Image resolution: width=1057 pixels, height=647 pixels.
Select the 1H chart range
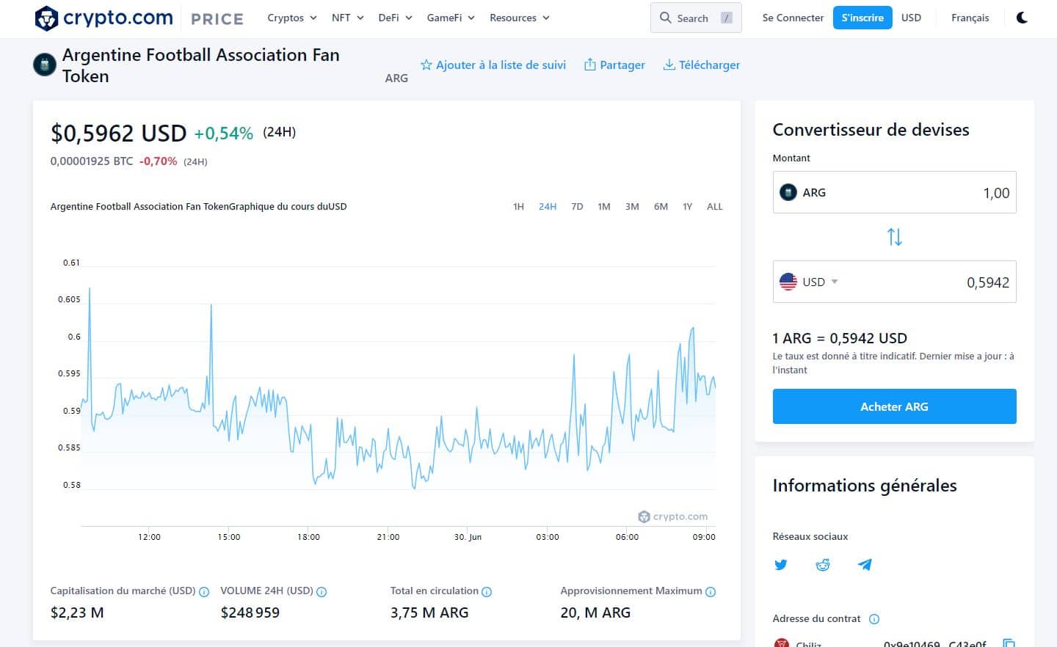pyautogui.click(x=518, y=207)
